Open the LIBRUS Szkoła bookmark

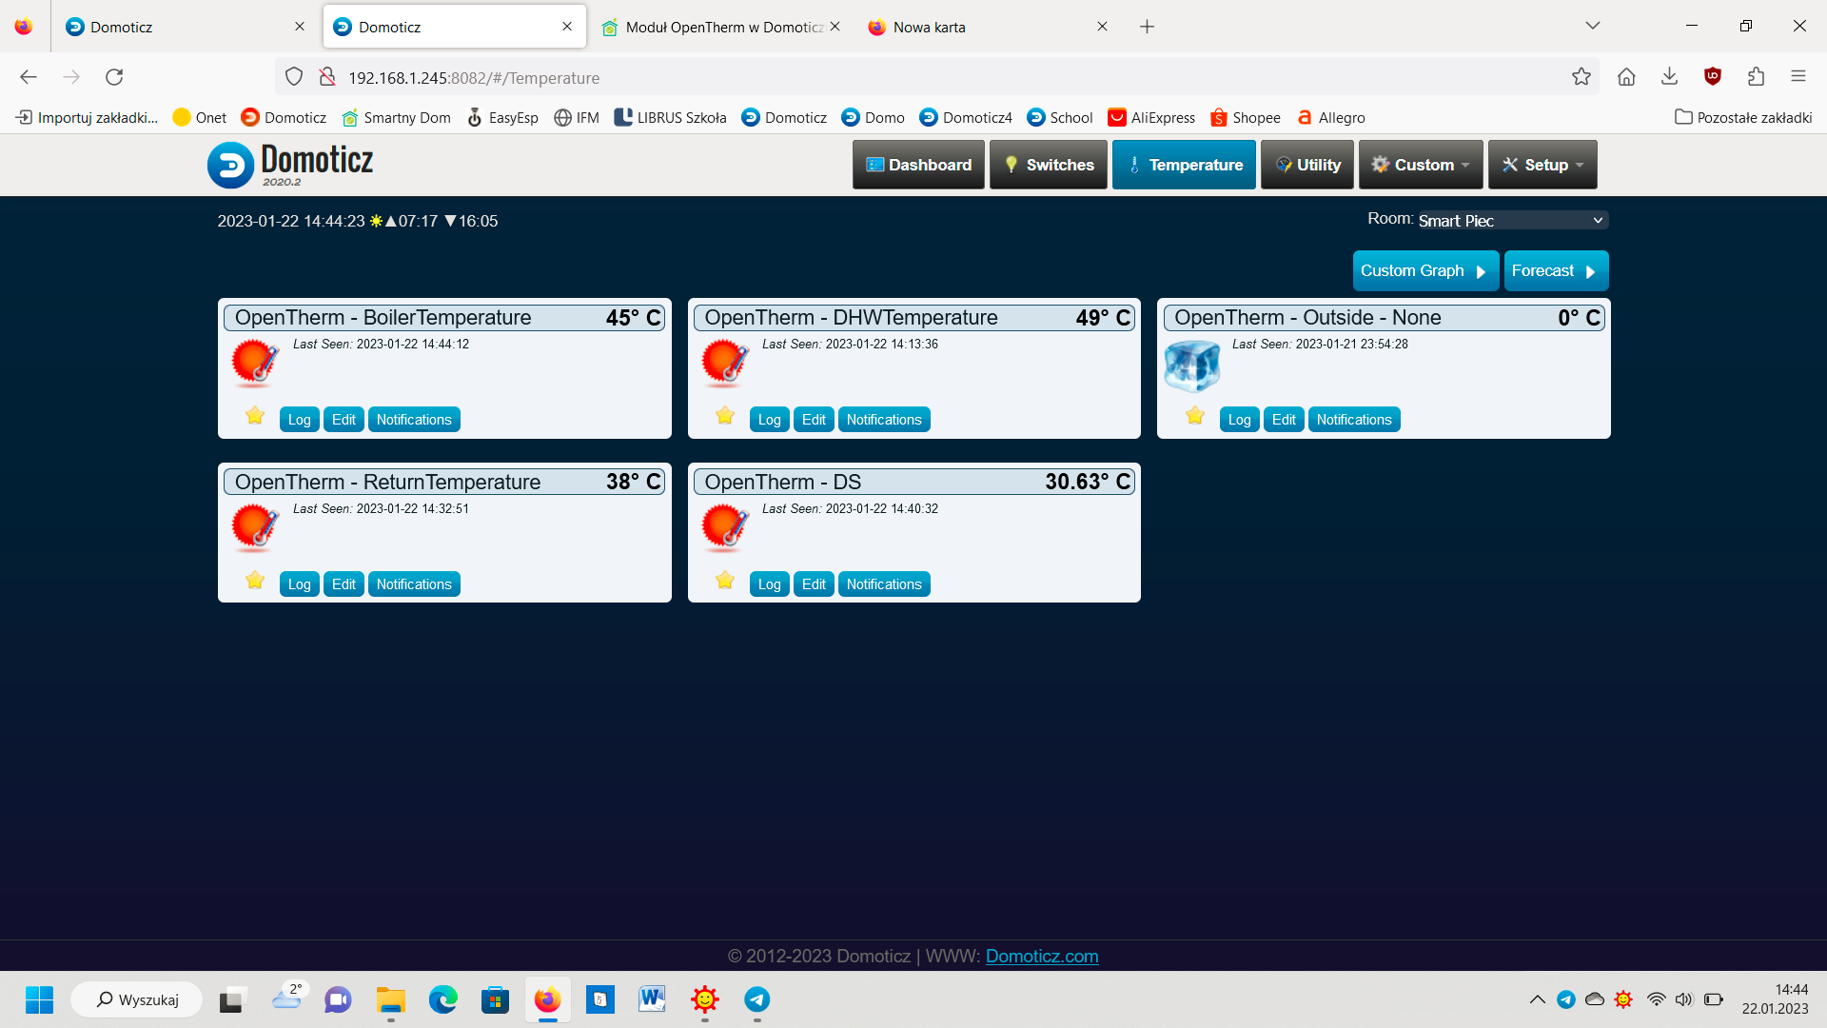coord(670,118)
